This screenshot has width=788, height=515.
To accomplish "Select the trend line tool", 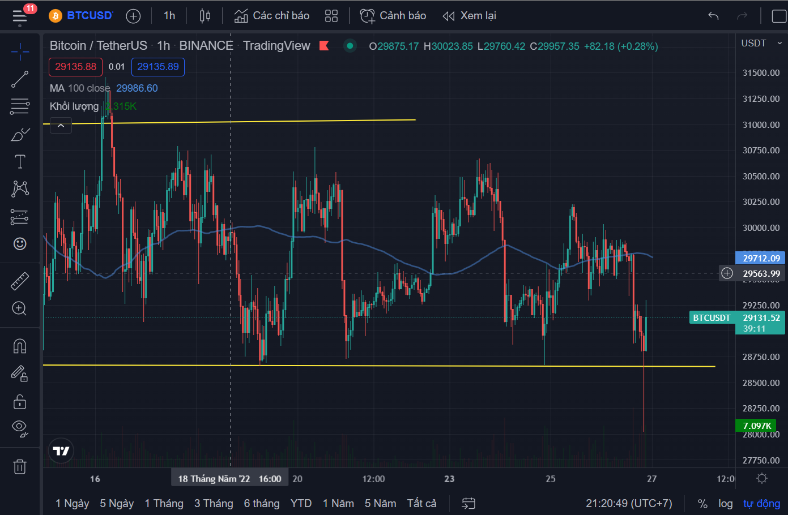I will (20, 79).
